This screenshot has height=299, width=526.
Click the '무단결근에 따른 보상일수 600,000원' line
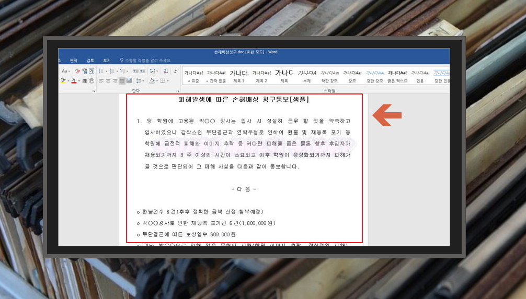186,235
